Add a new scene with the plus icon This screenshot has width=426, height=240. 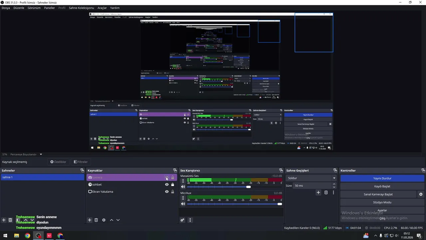[x=4, y=220]
